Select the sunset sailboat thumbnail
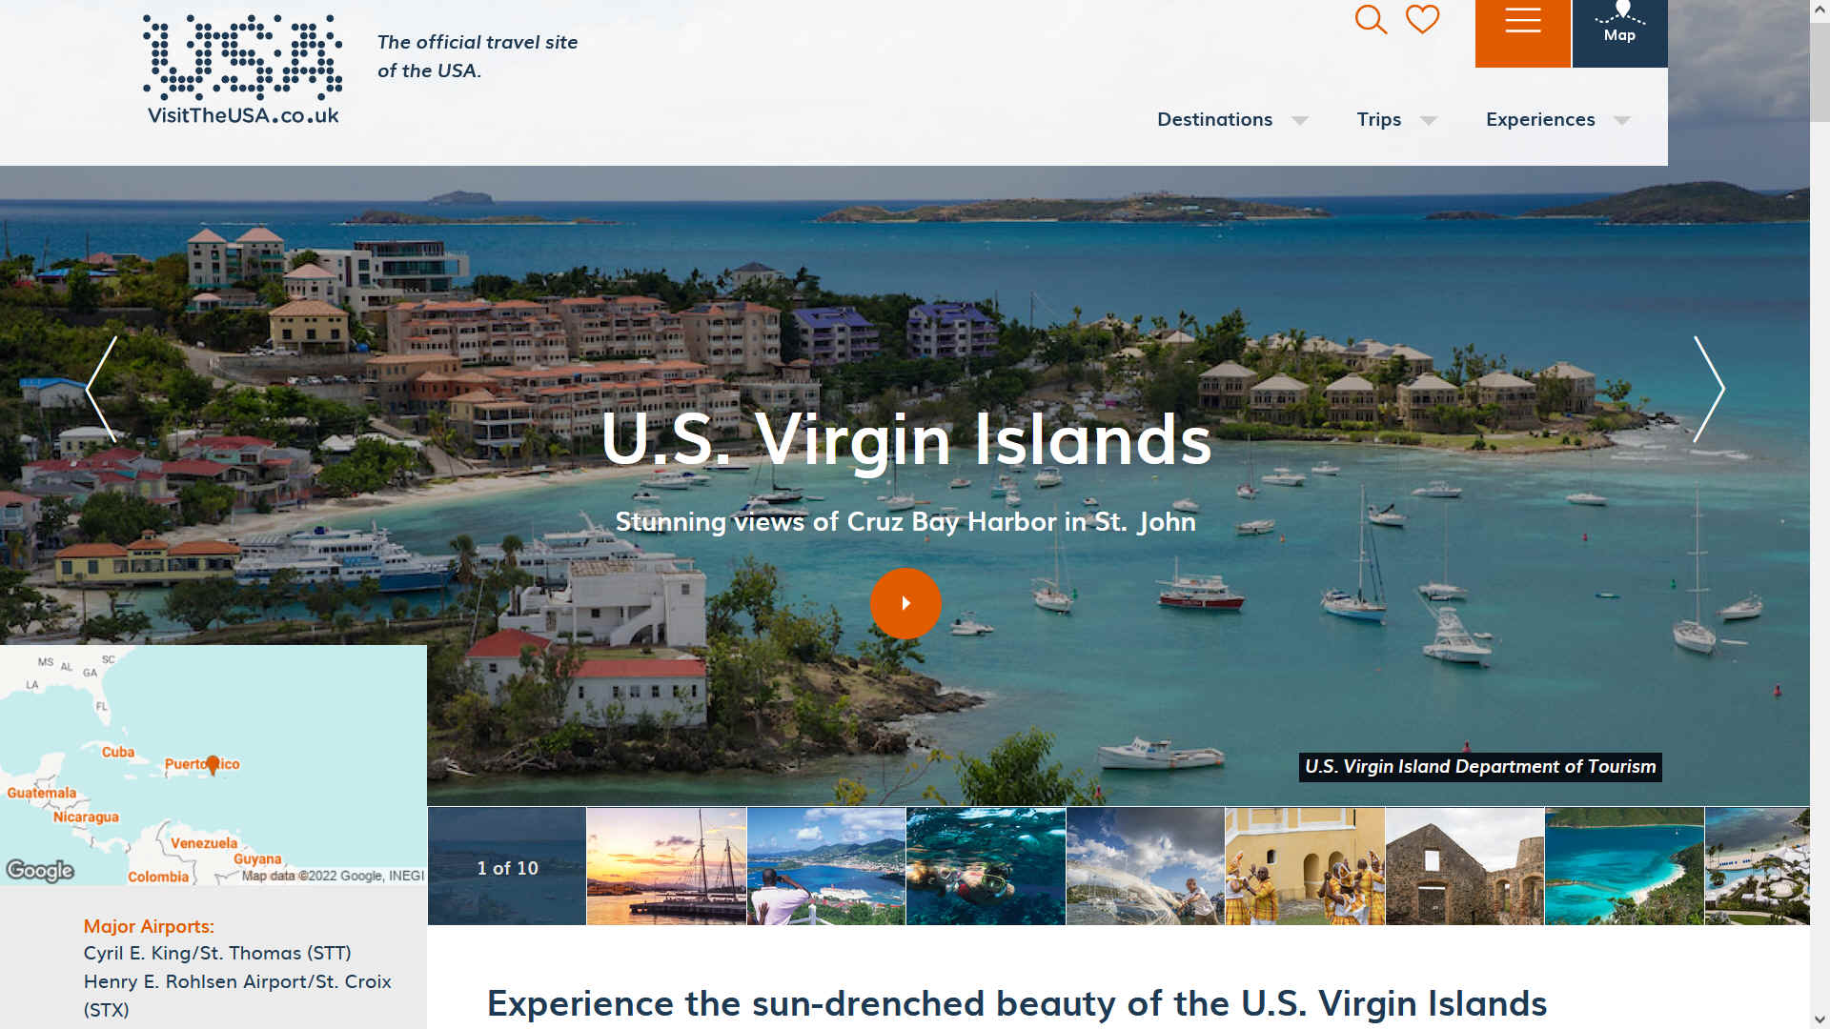Image resolution: width=1830 pixels, height=1029 pixels. 666,866
